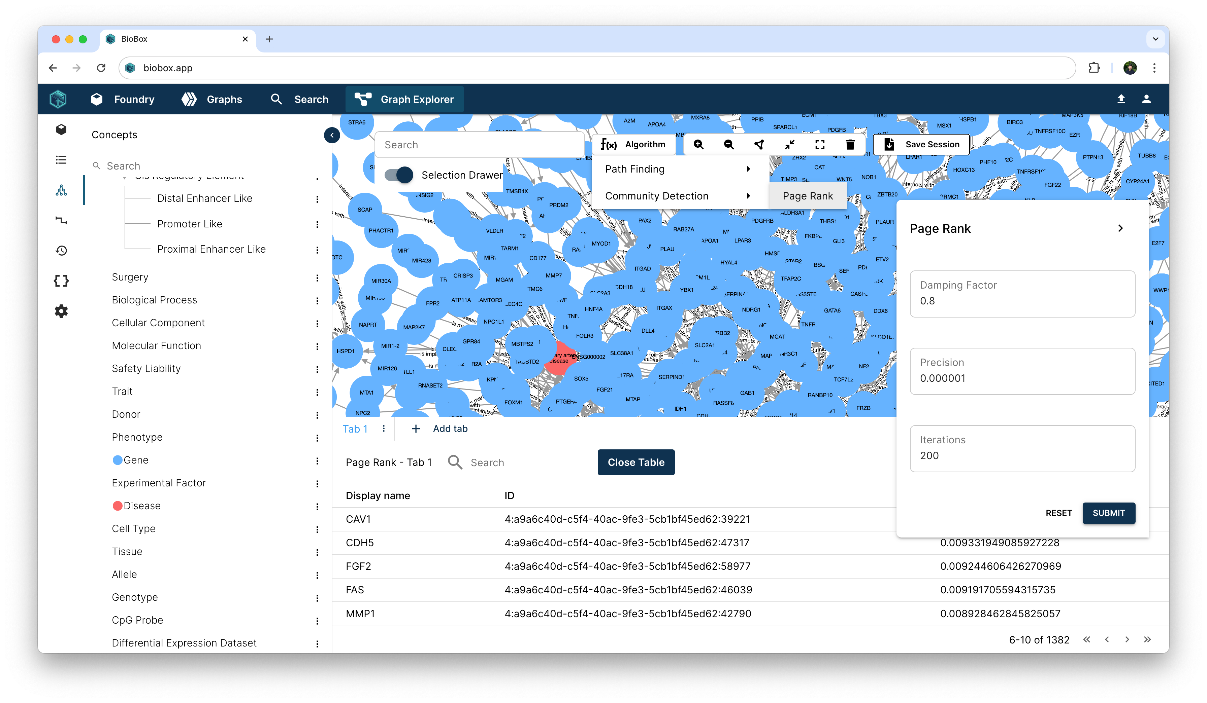This screenshot has height=703, width=1207.
Task: Select Distal Enhancer Like concept
Action: point(204,198)
